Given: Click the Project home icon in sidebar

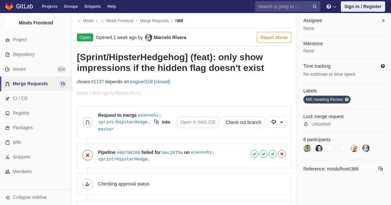Looking at the screenshot, I should (x=7, y=40).
